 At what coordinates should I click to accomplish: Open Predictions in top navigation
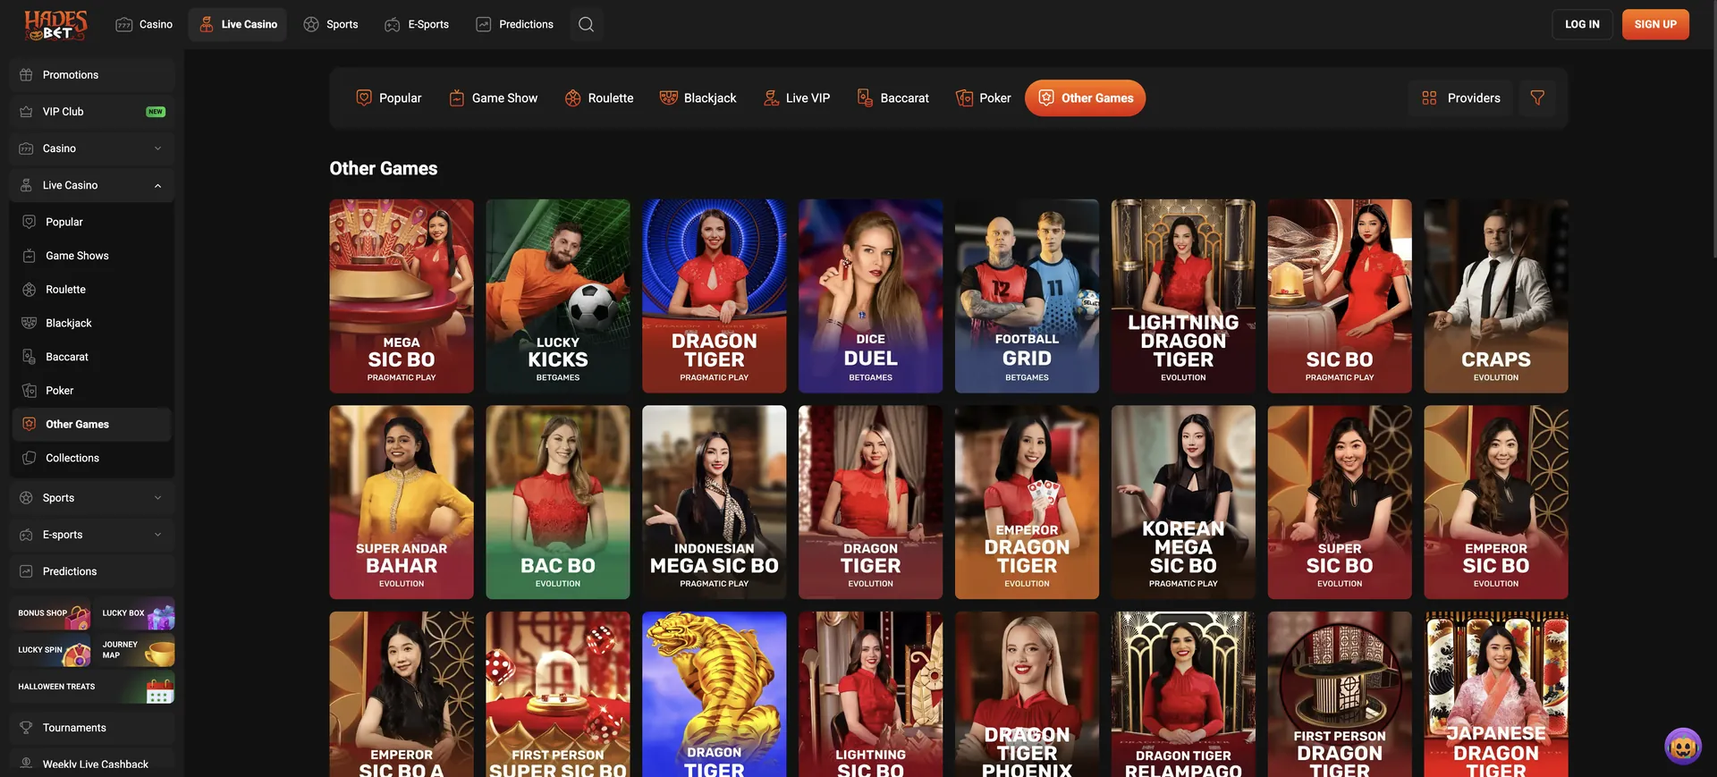coord(515,24)
